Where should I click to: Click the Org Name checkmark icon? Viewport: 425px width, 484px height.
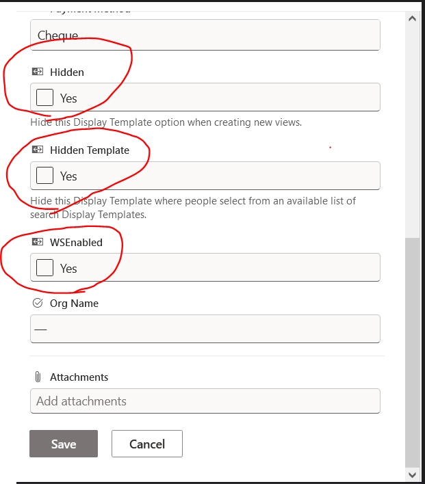[x=38, y=303]
